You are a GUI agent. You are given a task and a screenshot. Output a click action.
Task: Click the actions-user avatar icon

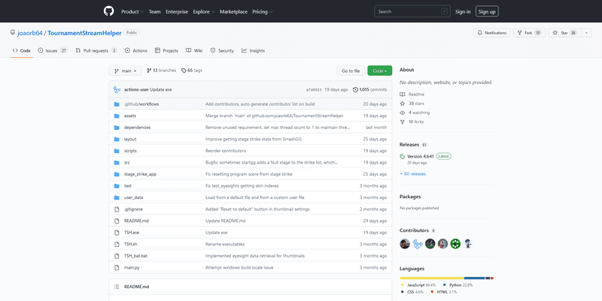117,89
